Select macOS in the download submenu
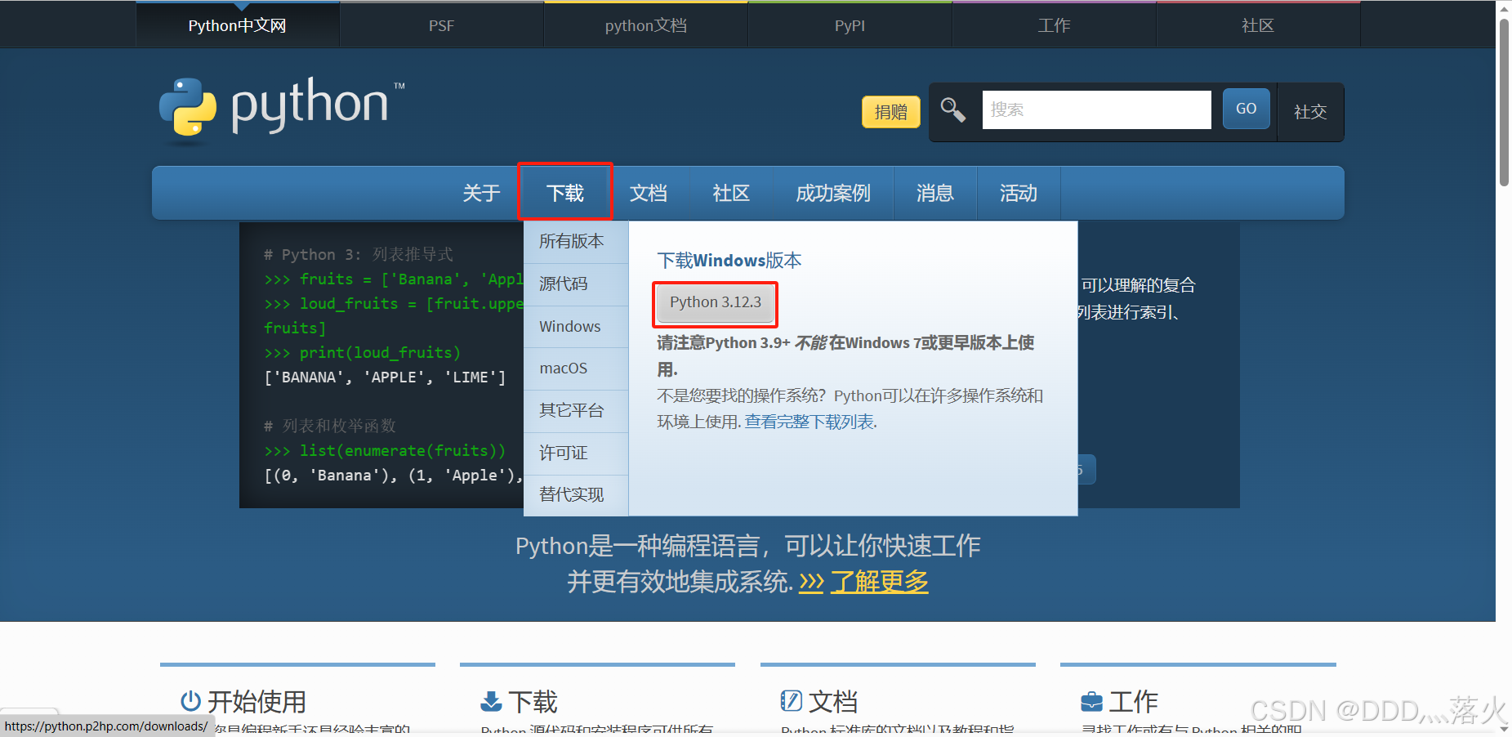 click(x=576, y=368)
